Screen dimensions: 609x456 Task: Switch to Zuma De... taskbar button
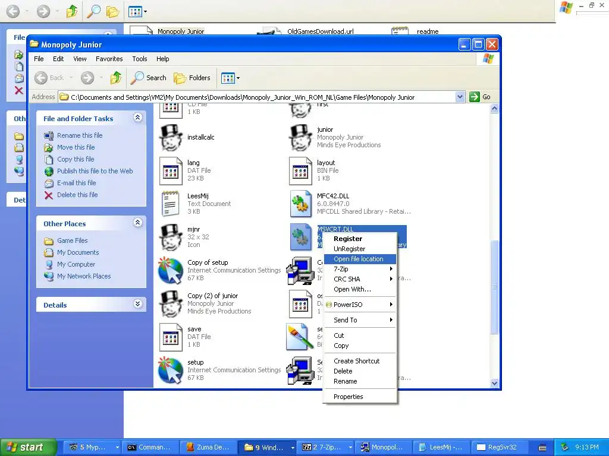tap(208, 448)
